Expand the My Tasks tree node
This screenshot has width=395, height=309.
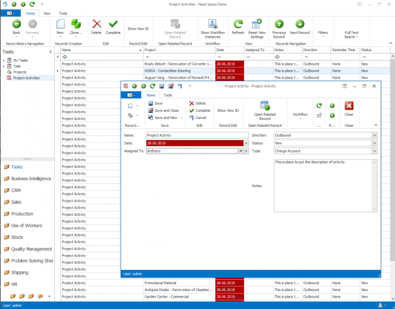point(4,61)
